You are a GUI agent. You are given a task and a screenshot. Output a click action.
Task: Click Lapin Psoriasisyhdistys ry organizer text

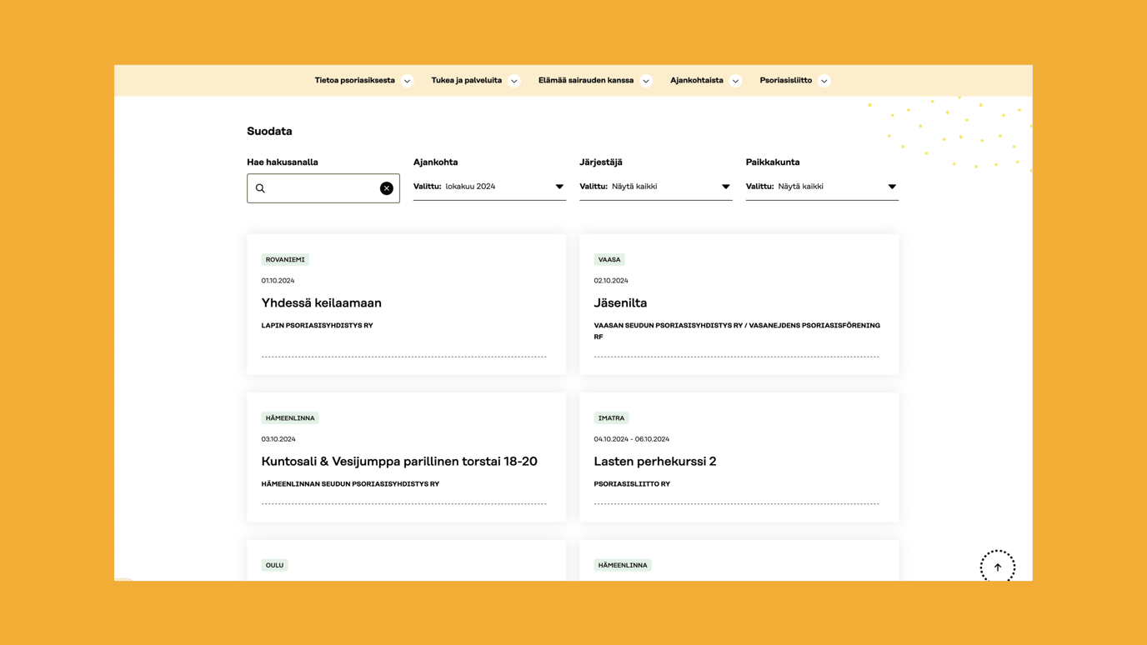pyautogui.click(x=317, y=326)
